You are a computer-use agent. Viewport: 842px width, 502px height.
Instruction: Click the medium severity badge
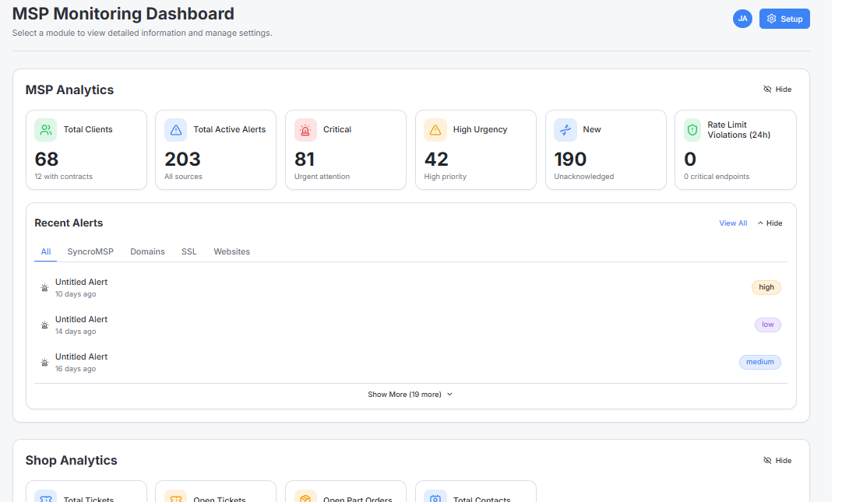[x=759, y=362]
